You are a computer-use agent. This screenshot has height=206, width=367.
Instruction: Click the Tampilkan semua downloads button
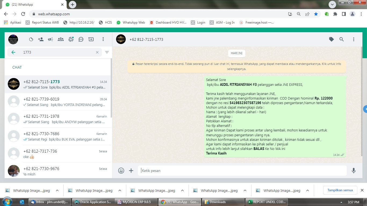tap(340, 190)
